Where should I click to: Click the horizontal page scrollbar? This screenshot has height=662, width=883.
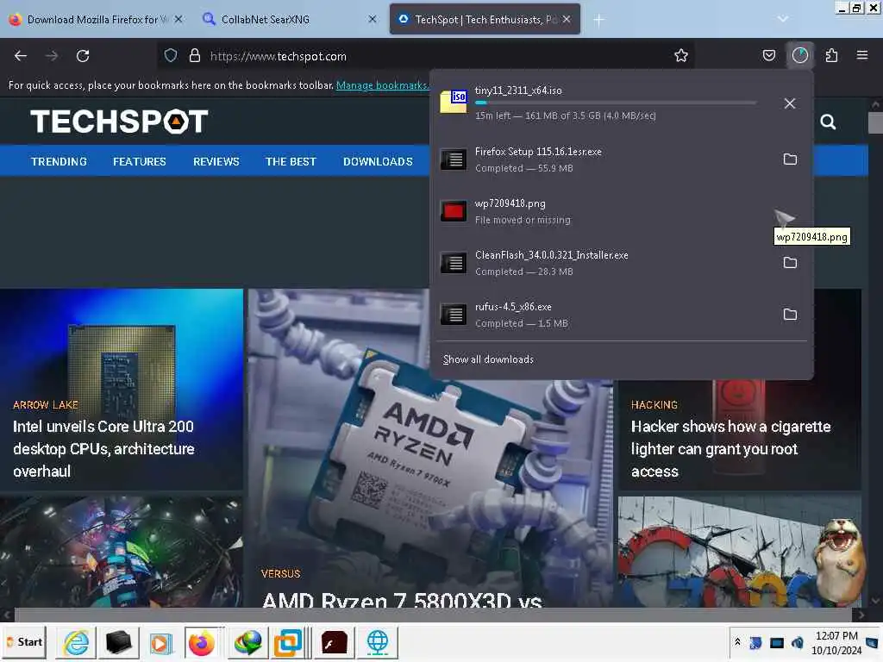click(433, 614)
